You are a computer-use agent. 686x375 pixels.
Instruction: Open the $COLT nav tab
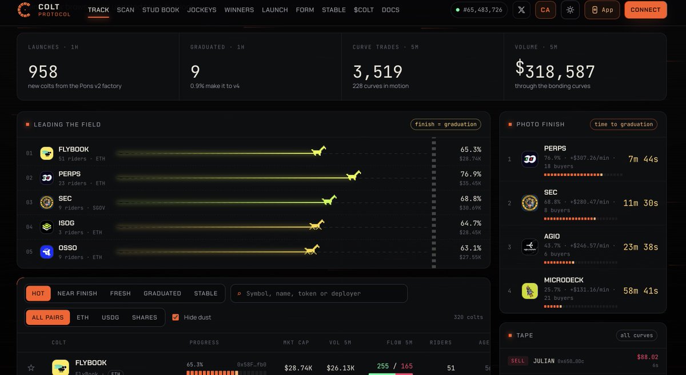pyautogui.click(x=364, y=10)
